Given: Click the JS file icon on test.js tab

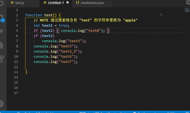Looking at the screenshot, I should coord(12,3).
